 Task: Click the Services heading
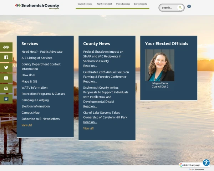click(30, 43)
